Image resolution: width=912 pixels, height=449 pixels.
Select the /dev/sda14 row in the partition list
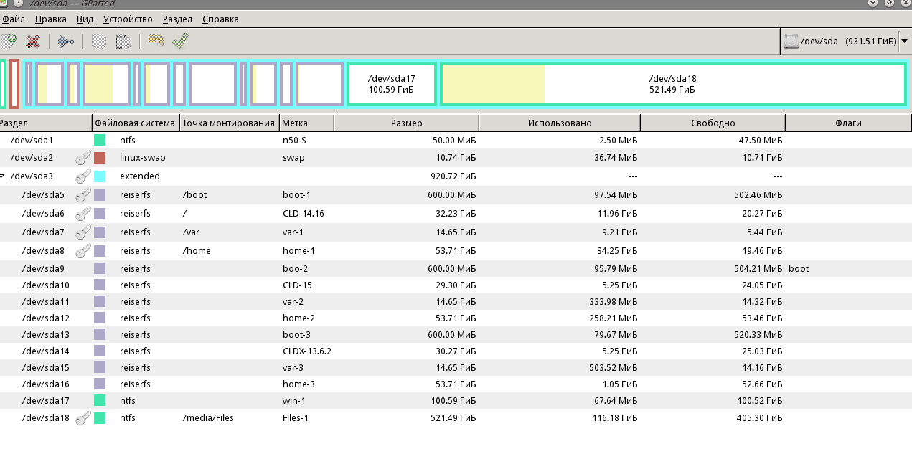pyautogui.click(x=456, y=351)
